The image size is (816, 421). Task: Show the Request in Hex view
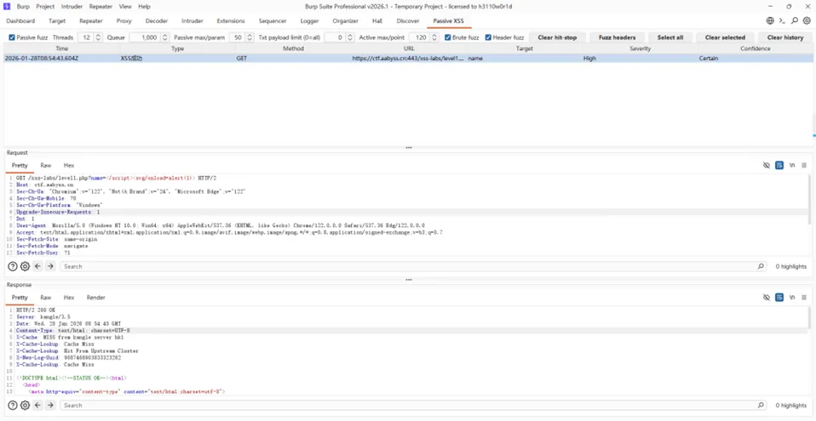(x=69, y=165)
